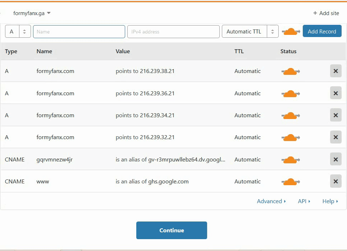Focus the IPv4 address input field

(173, 32)
